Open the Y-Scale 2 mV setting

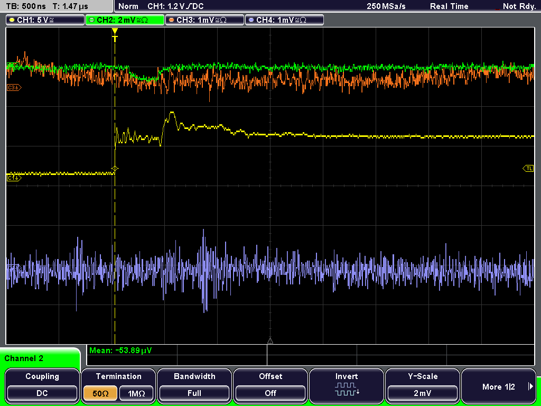pyautogui.click(x=423, y=393)
